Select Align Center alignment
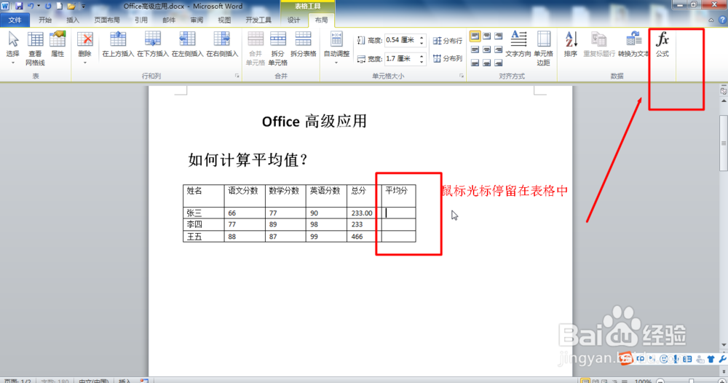The image size is (728, 383). click(x=486, y=50)
